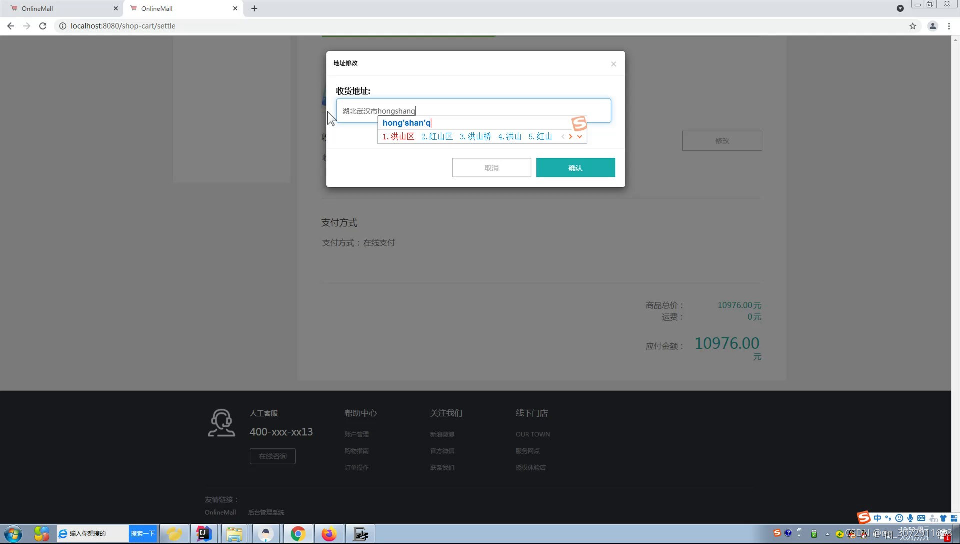View site information icon in address bar
960x544 pixels.
63,26
